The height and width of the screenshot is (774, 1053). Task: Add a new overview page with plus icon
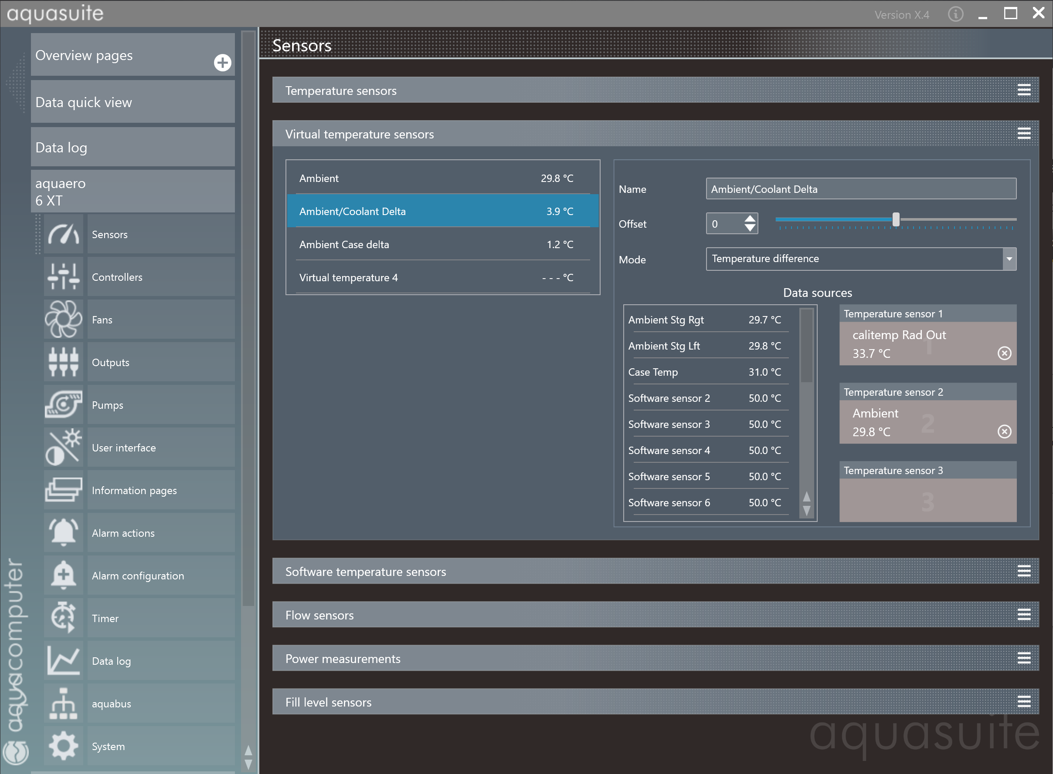click(x=222, y=62)
